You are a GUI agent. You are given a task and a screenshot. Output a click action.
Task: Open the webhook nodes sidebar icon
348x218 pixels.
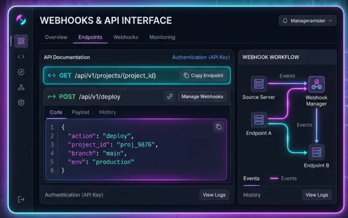(x=21, y=88)
